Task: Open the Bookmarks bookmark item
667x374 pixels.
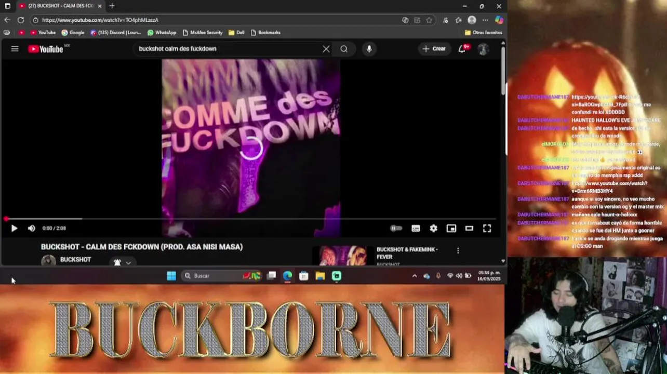Action: point(265,32)
